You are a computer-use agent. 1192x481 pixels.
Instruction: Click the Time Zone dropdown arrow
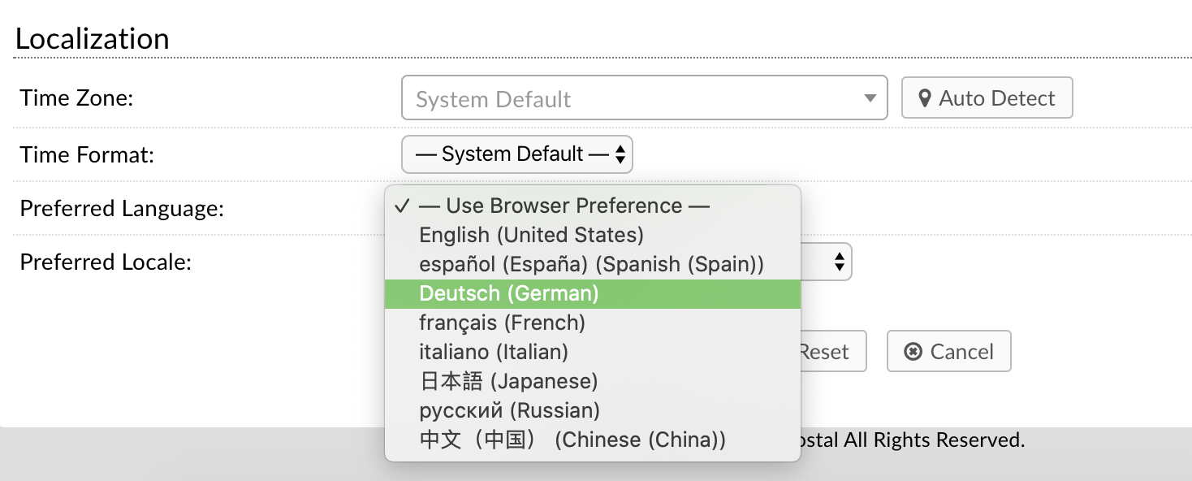click(870, 98)
